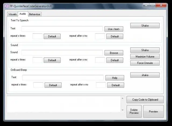
Task: Focus Text To Speech repeat x times field
Action: click(x=38, y=36)
